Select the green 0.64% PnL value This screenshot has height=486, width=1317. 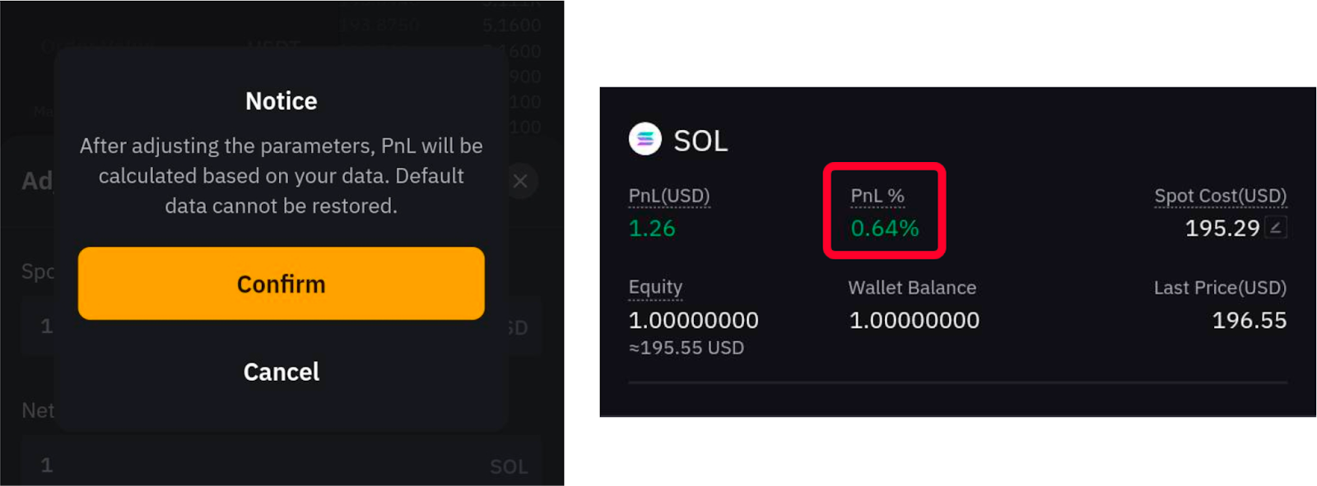(885, 228)
